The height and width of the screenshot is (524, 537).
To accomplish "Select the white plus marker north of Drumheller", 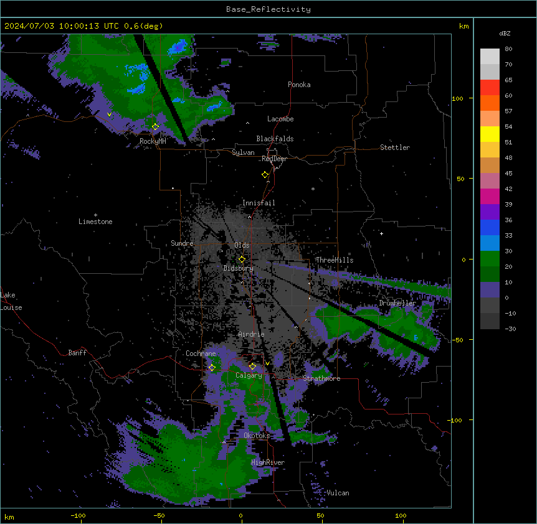I will pyautogui.click(x=381, y=233).
